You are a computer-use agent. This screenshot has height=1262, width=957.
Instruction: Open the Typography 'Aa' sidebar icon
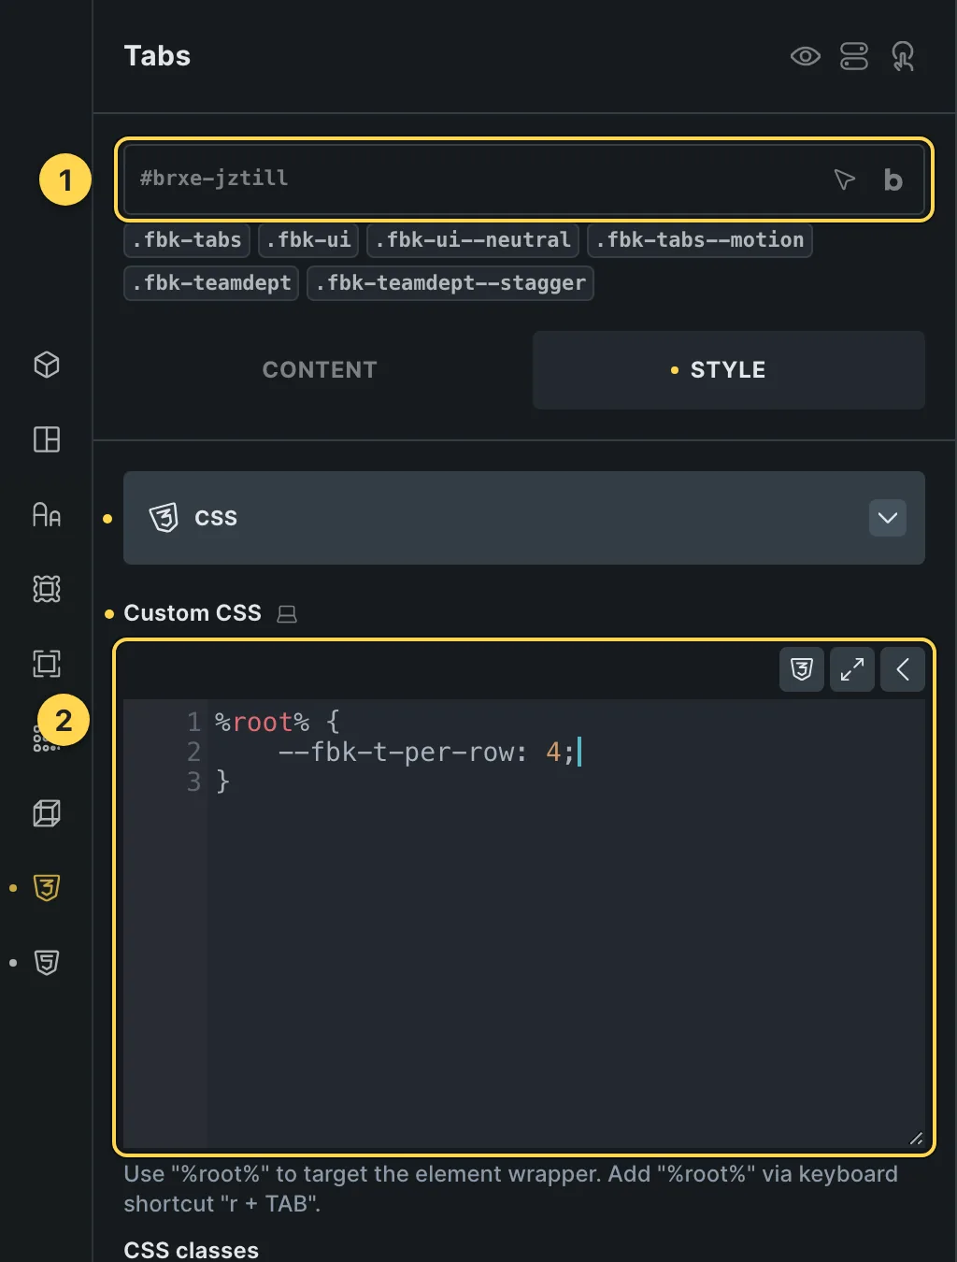tap(47, 514)
